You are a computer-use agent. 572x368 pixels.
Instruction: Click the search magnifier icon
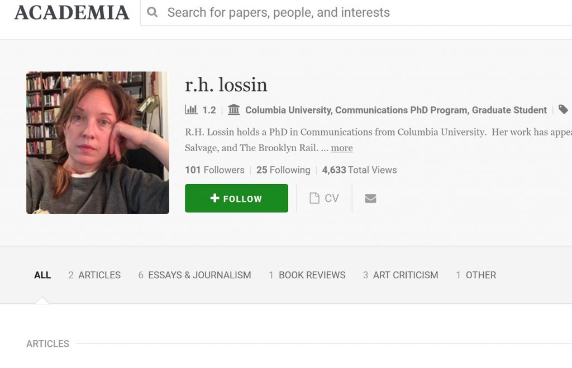[152, 12]
